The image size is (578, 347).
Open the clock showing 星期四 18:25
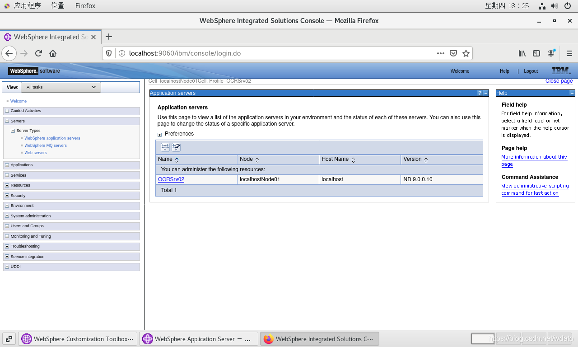point(507,6)
